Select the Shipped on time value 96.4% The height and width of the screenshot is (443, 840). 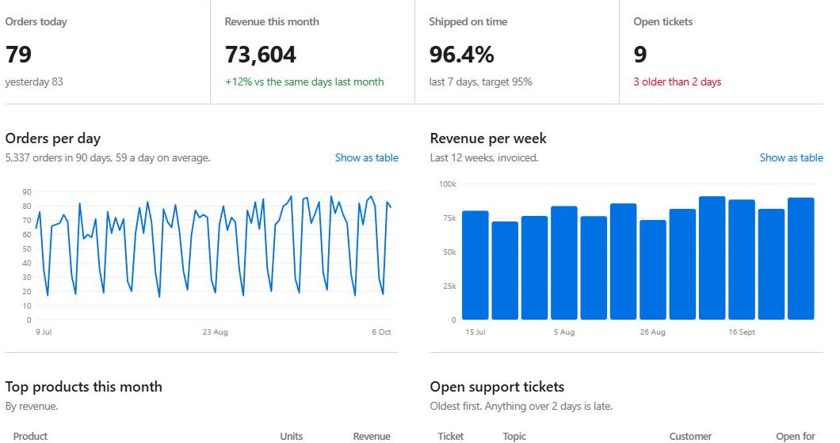(x=462, y=55)
